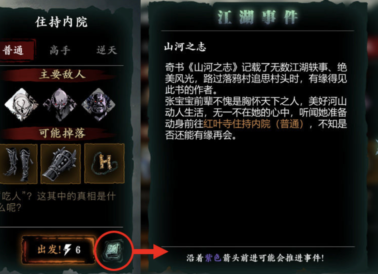Select the bald red-eyed enemy portrait

[60, 104]
